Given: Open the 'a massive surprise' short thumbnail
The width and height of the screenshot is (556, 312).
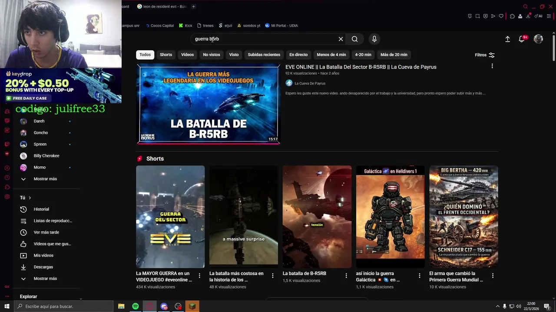Looking at the screenshot, I should click(244, 217).
